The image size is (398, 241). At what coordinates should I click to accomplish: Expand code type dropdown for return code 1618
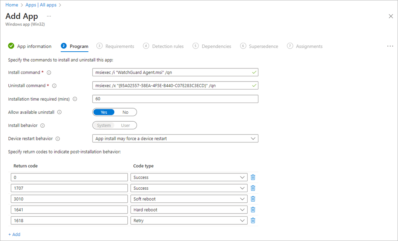(x=188, y=220)
